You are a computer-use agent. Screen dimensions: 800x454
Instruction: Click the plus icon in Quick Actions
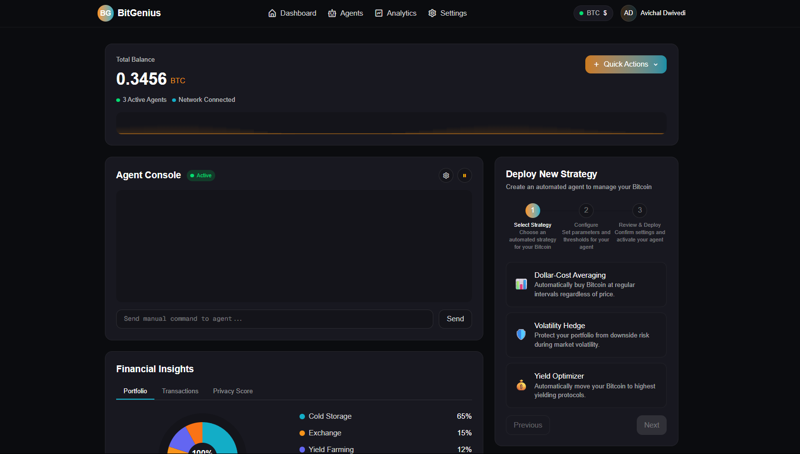coord(597,64)
